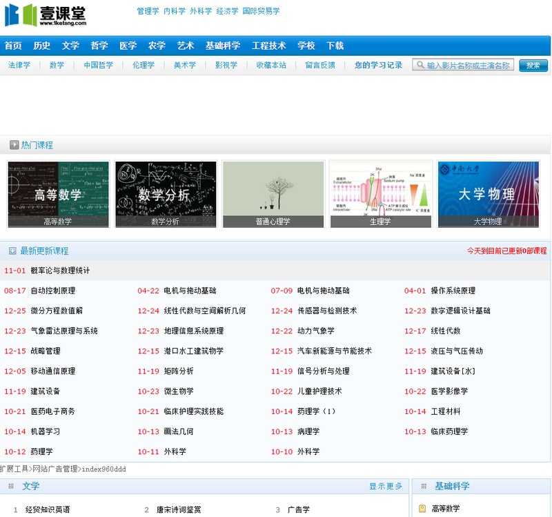Click the grid icon beside 文学 heading

coord(11,487)
